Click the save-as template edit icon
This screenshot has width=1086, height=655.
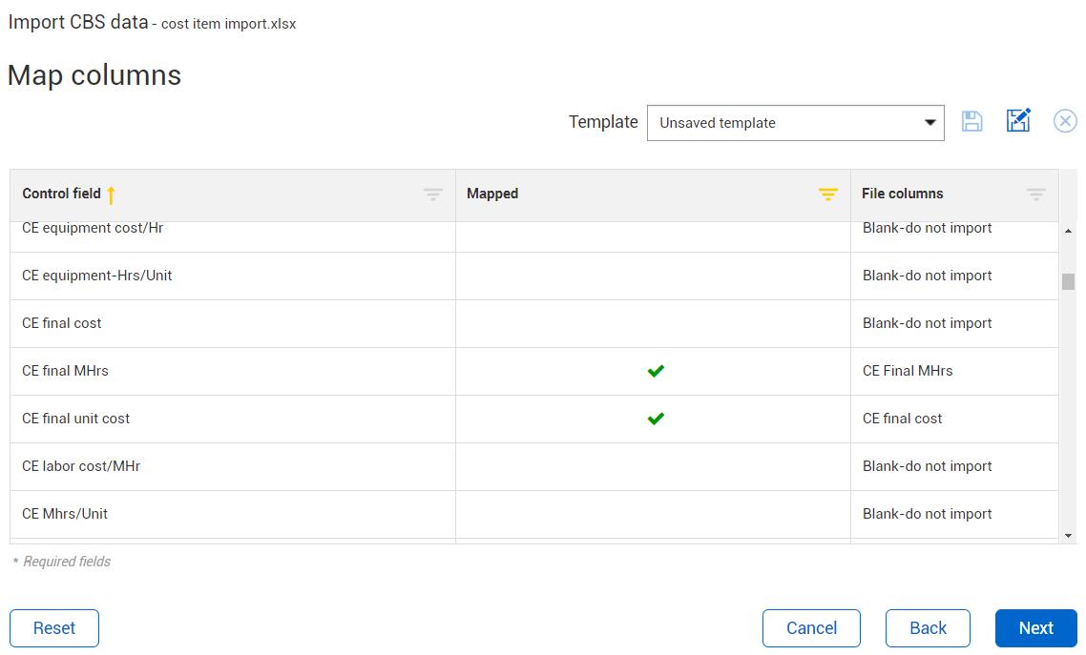[x=1018, y=121]
